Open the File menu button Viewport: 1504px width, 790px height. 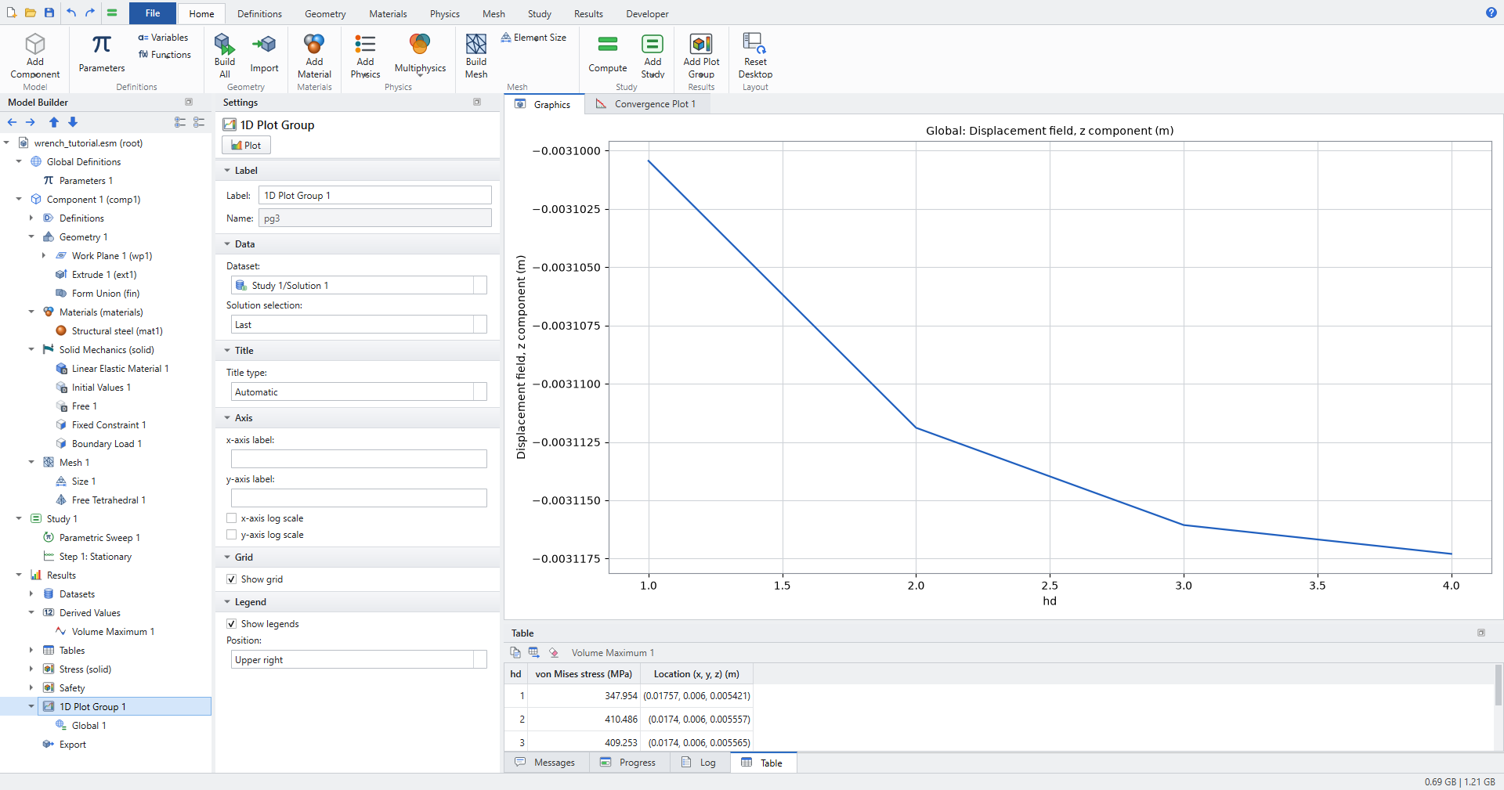153,13
